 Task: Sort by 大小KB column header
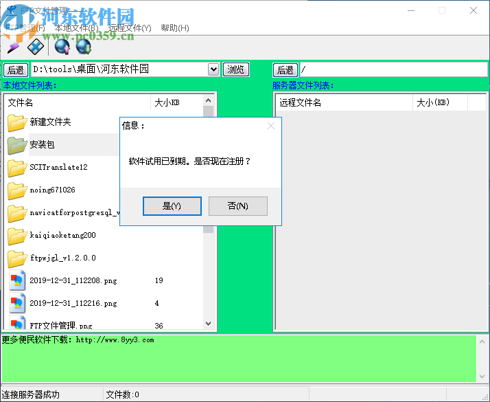[176, 102]
